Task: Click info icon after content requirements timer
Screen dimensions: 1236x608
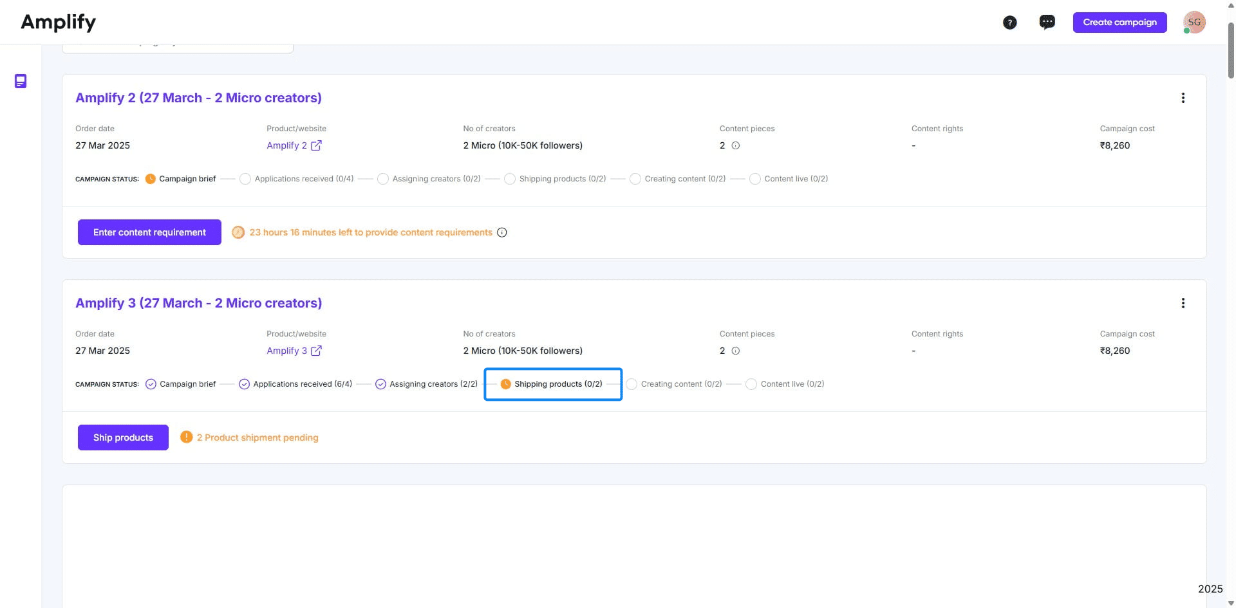Action: [502, 232]
